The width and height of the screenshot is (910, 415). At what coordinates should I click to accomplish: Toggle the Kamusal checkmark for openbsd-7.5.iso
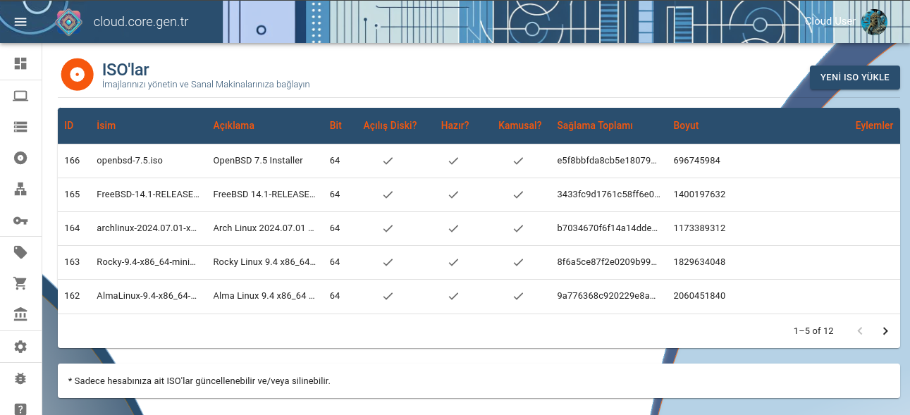[518, 161]
